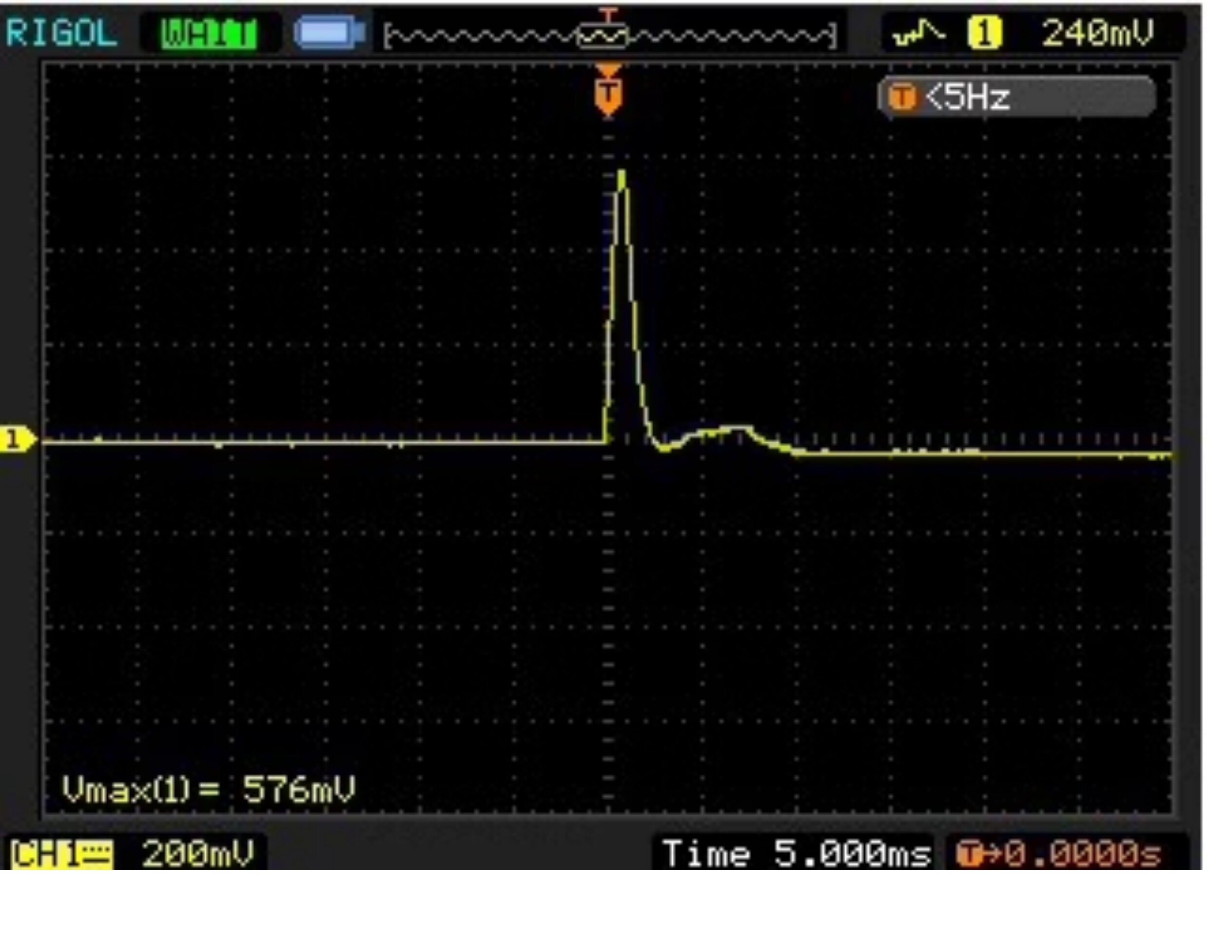Screen dimensions: 1209x944
Task: Click the peak of the yellow pulse
Action: point(622,174)
